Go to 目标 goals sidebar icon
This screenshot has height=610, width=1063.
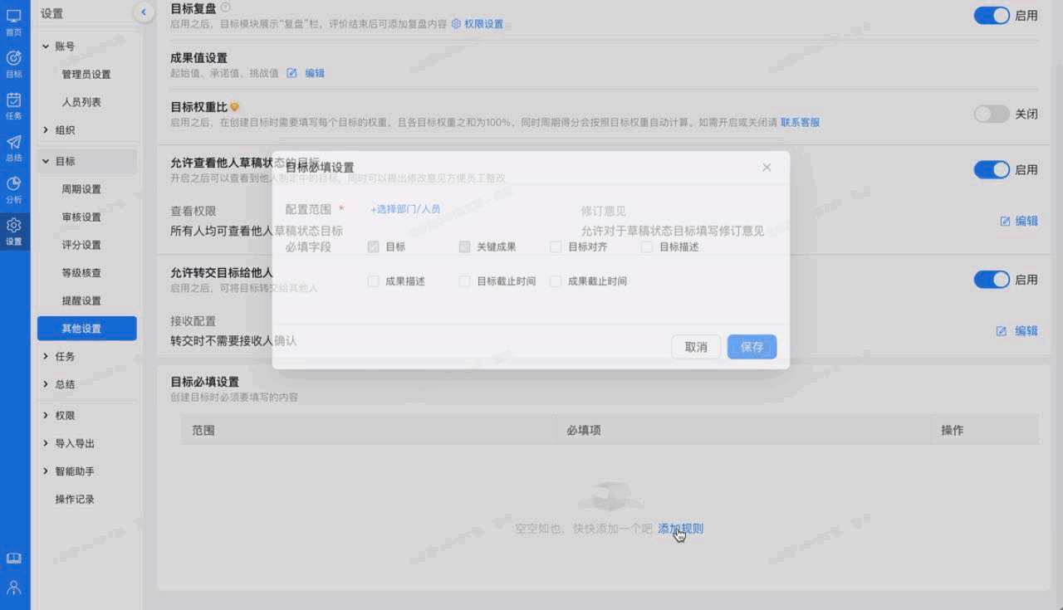click(x=14, y=62)
